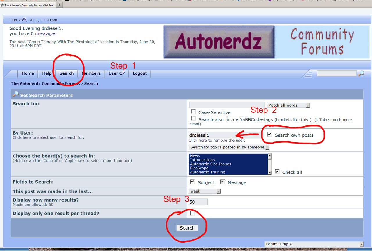Click boards list scrollbar down arrow

(x=269, y=173)
